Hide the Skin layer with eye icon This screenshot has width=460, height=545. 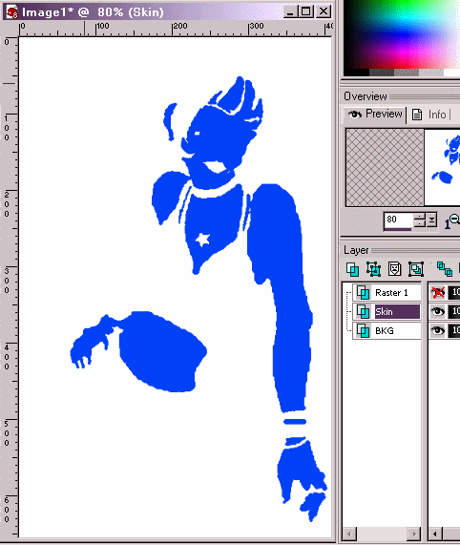[438, 311]
